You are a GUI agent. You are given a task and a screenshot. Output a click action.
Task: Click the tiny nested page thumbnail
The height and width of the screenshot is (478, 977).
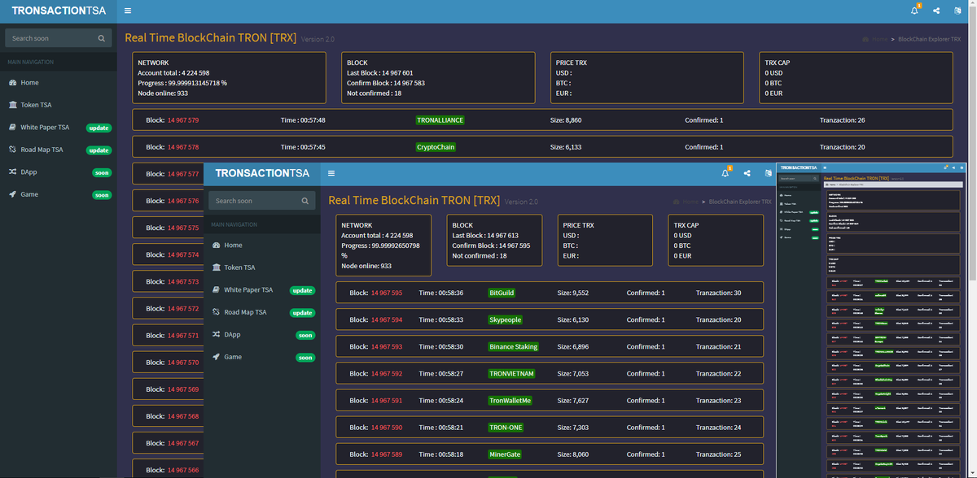[870, 320]
